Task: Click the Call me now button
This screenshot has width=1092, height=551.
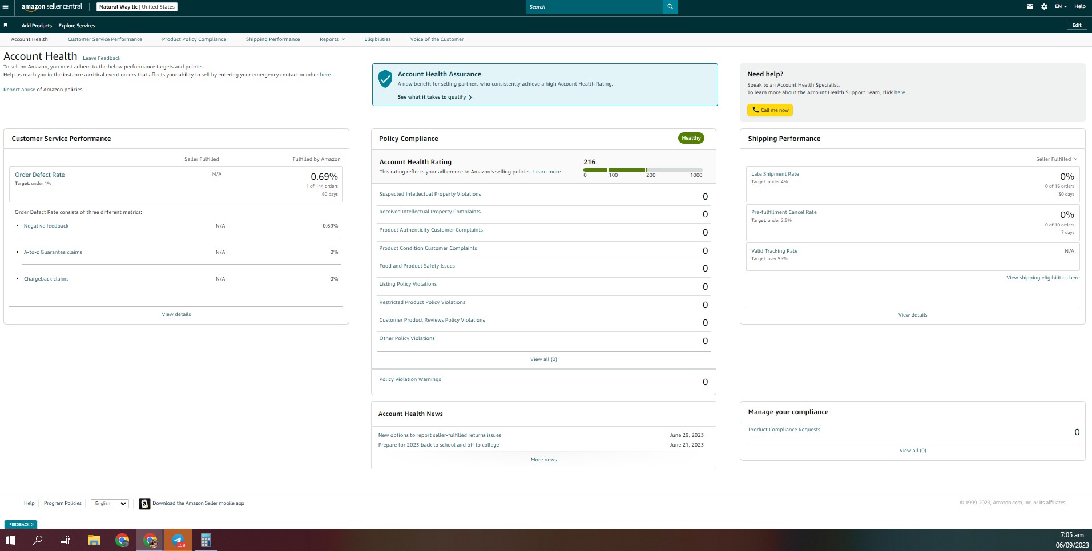Action: point(770,110)
